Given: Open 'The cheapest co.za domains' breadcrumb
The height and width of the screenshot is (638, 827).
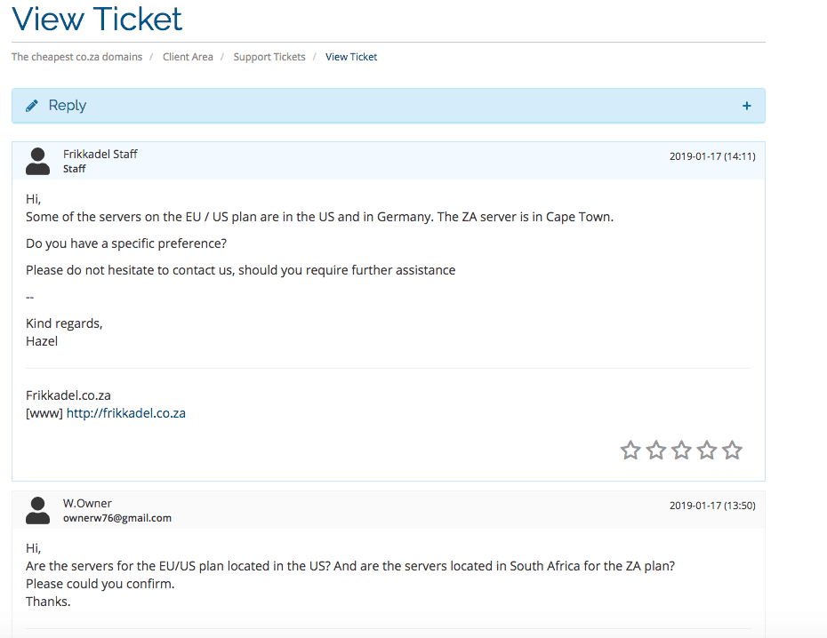Looking at the screenshot, I should (77, 57).
